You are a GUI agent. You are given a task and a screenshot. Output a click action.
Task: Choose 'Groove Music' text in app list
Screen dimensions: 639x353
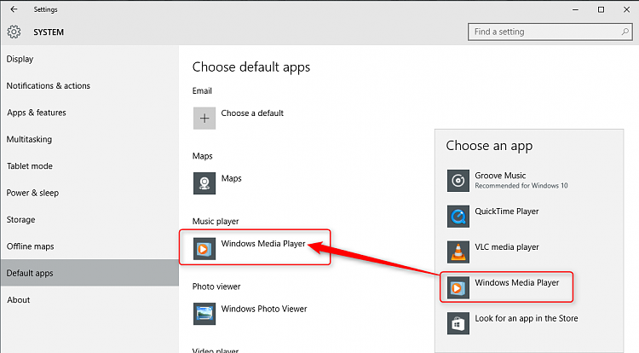[500, 176]
